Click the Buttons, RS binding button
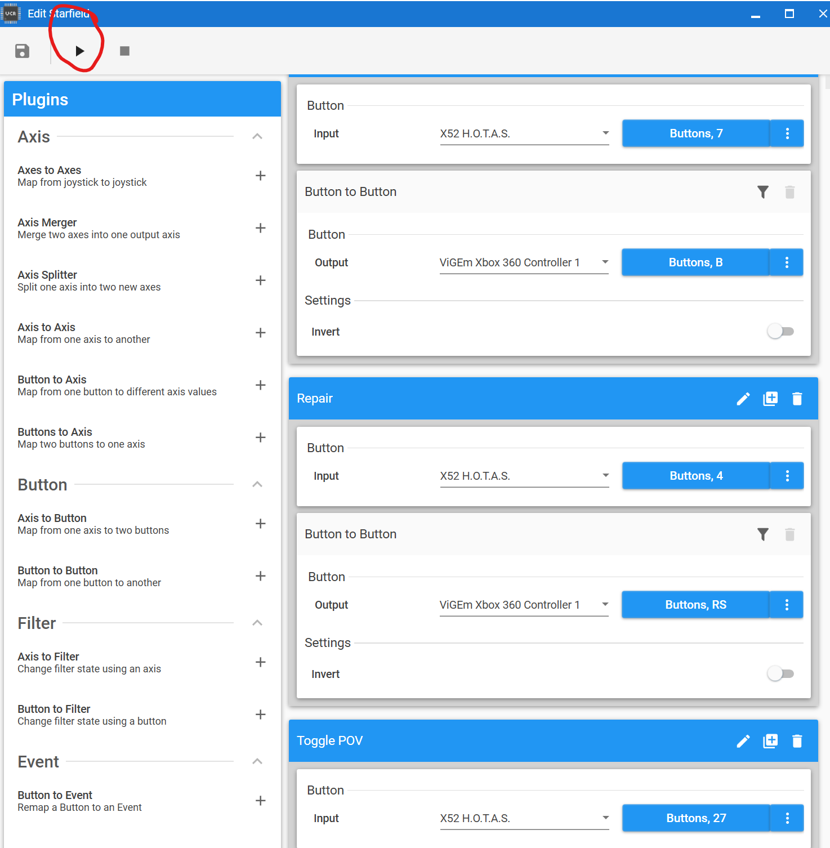Viewport: 830px width, 848px height. pos(695,605)
